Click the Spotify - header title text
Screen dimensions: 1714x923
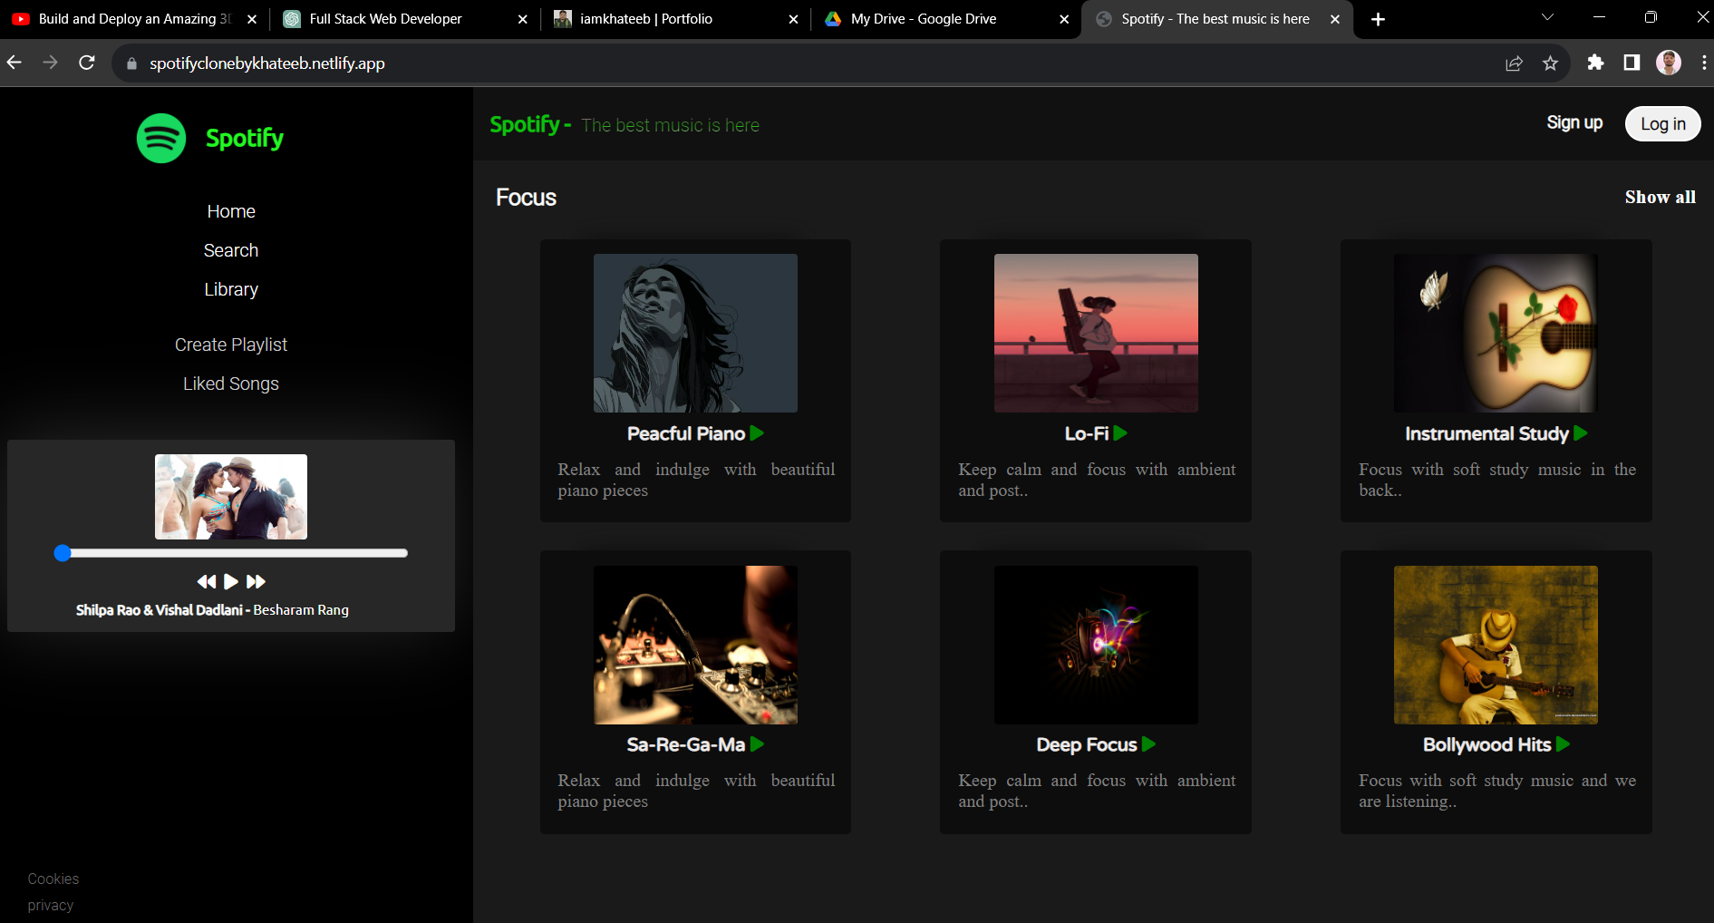(x=530, y=124)
